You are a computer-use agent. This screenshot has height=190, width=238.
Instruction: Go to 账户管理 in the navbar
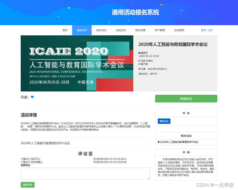160,30
